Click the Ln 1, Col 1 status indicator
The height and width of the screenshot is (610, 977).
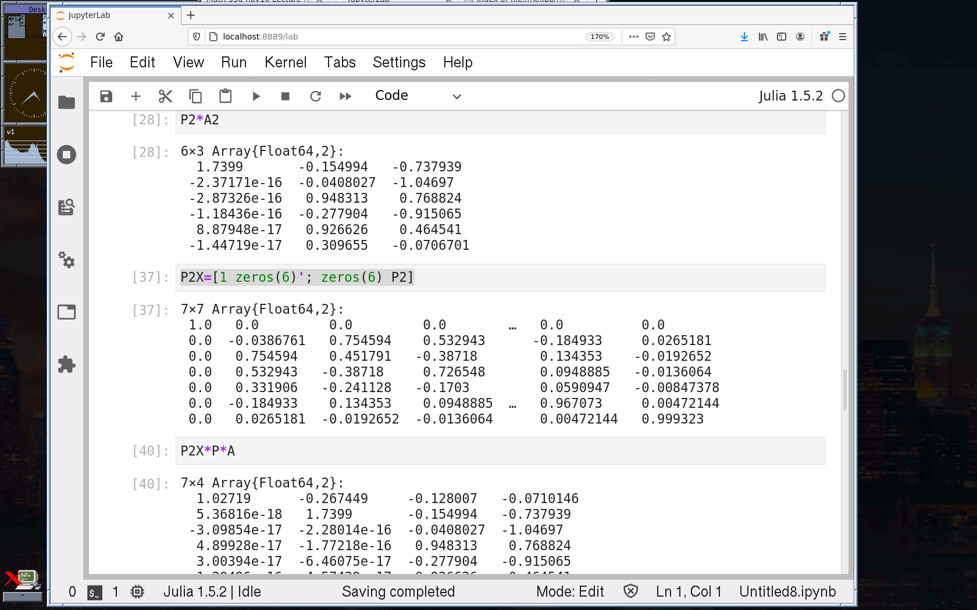tap(689, 591)
